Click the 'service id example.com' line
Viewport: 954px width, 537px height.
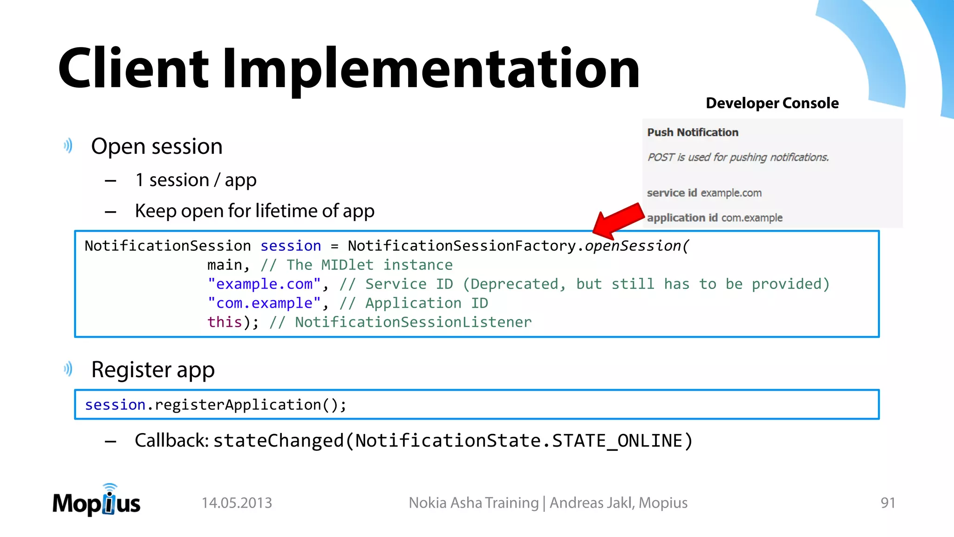click(x=704, y=193)
